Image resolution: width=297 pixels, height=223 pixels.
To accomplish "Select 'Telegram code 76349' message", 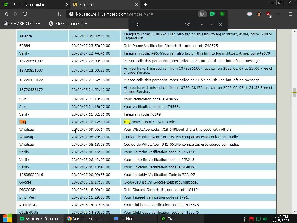I will tap(142, 114).
